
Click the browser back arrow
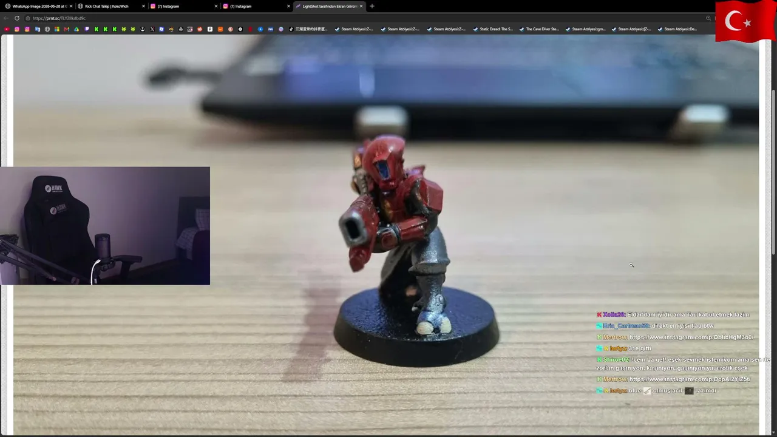7,18
